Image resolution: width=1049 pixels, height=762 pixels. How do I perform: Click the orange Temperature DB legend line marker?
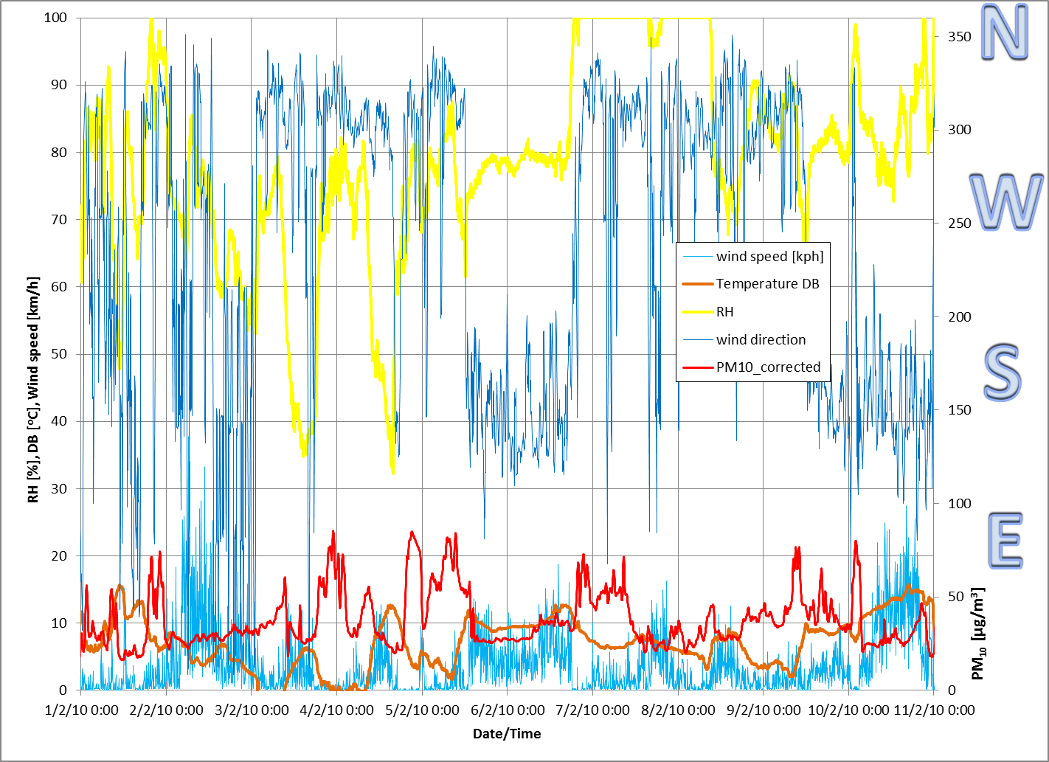pos(697,284)
